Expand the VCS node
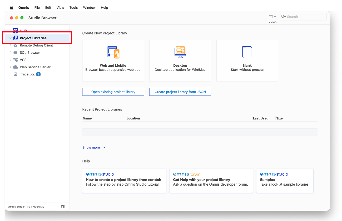 (11, 60)
